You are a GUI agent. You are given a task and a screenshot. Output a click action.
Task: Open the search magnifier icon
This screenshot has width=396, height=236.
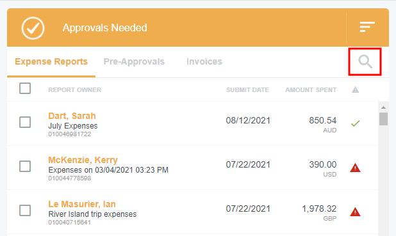(365, 62)
